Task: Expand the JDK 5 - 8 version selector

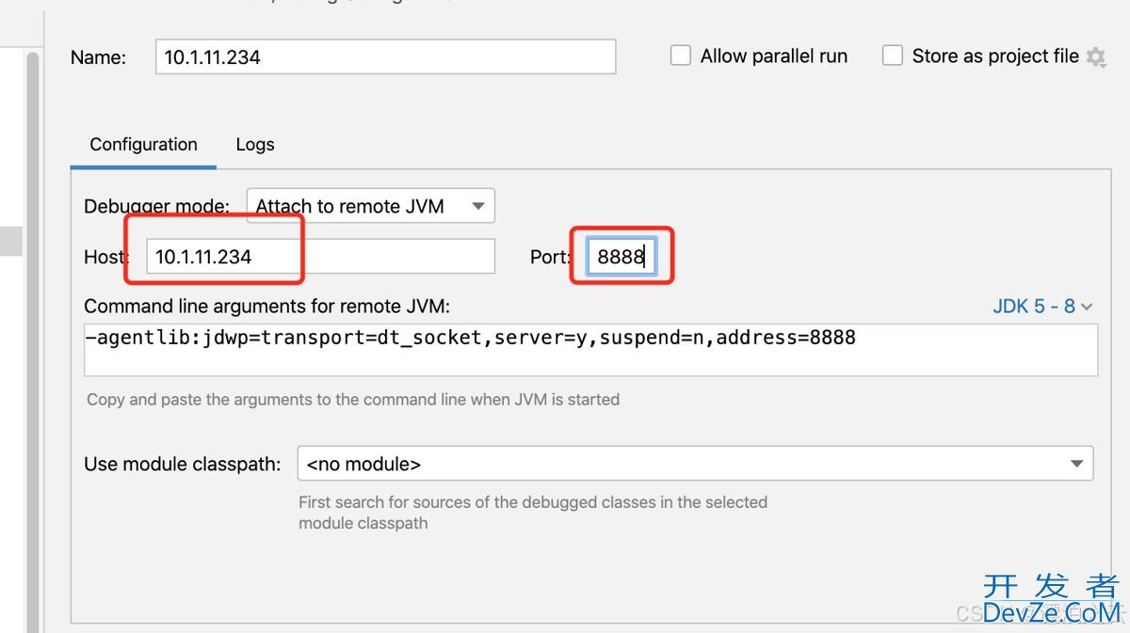Action: click(x=1042, y=307)
